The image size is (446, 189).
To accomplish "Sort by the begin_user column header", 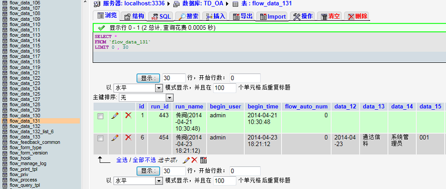I will point(225,106).
